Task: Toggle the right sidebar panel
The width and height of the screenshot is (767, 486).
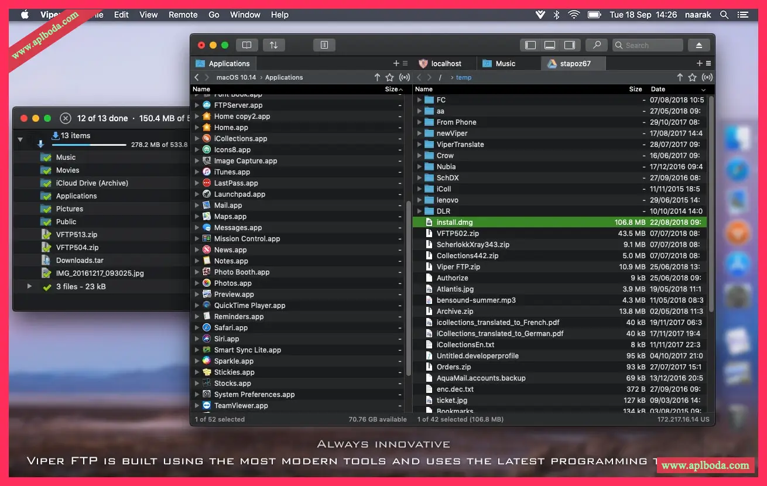Action: [x=569, y=45]
